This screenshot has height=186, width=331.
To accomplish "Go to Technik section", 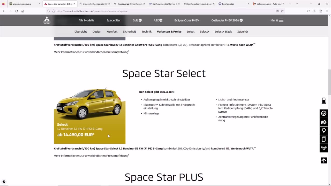I will (x=147, y=32).
